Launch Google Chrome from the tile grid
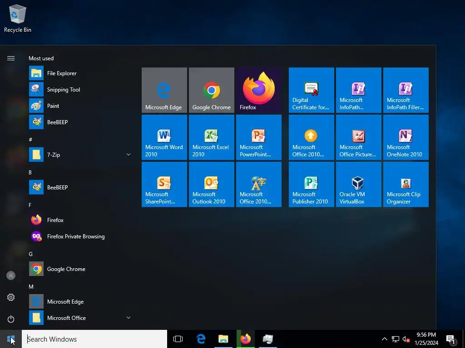The image size is (465, 348). coord(212,90)
